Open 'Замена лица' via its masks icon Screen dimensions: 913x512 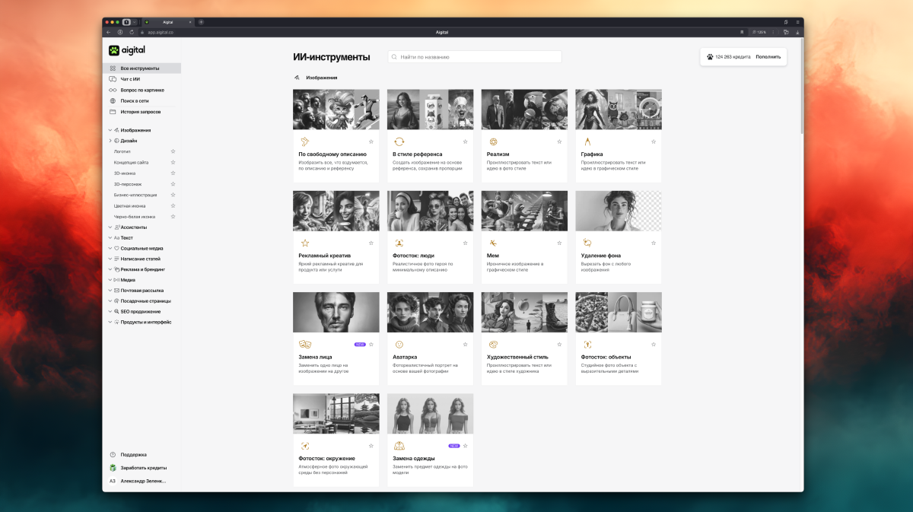(305, 344)
